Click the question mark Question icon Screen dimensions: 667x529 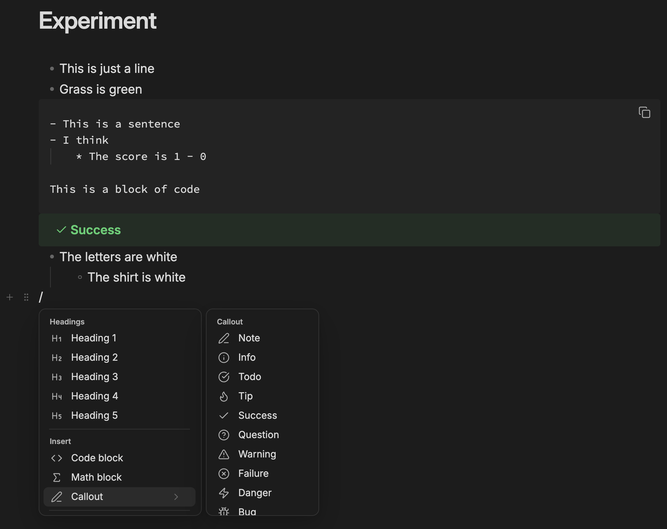click(224, 435)
